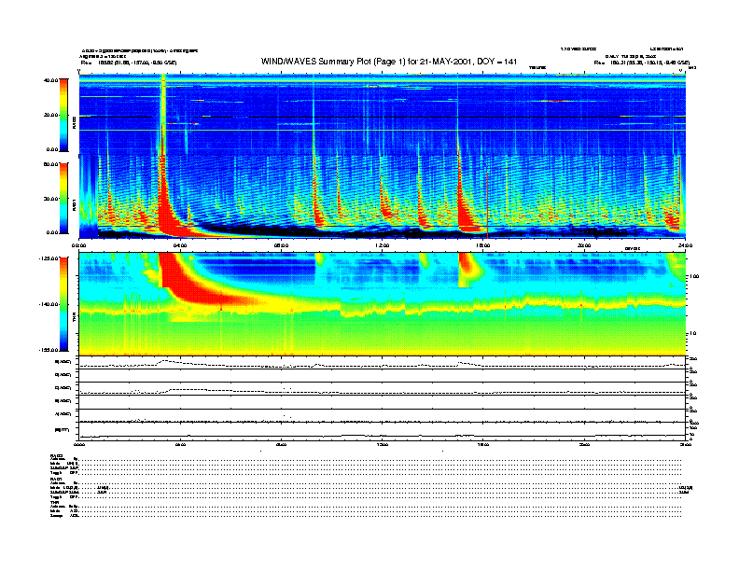The width and height of the screenshot is (739, 571).
Task: Select the 40.00 tick on RAD2 scale
Action: click(x=51, y=81)
